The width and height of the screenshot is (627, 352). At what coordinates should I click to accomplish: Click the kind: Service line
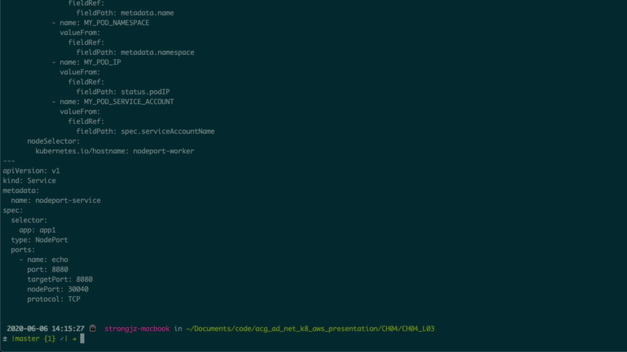click(x=29, y=181)
